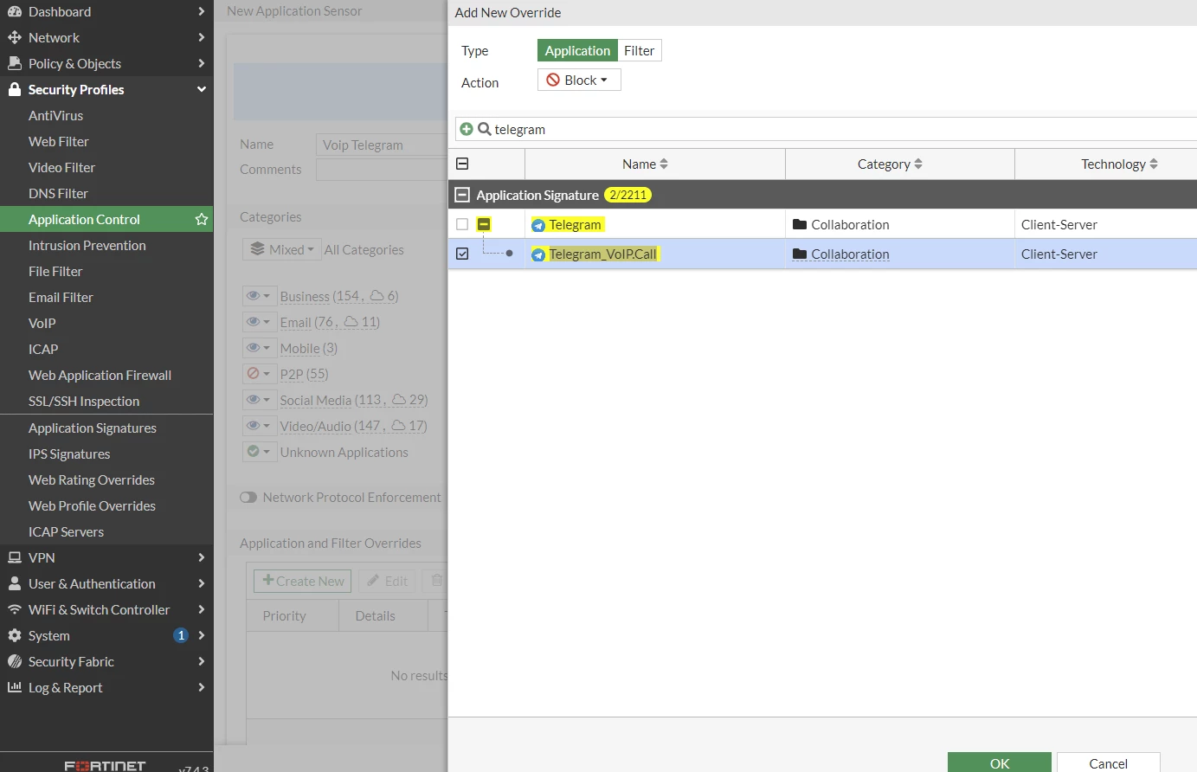Click the 2/2211 results count badge
This screenshot has width=1197, height=772.
pyautogui.click(x=627, y=196)
